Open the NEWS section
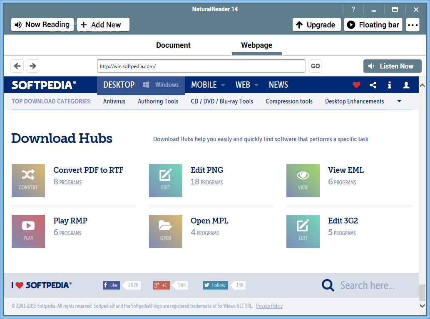Viewport: 430px width, 319px height. (278, 85)
